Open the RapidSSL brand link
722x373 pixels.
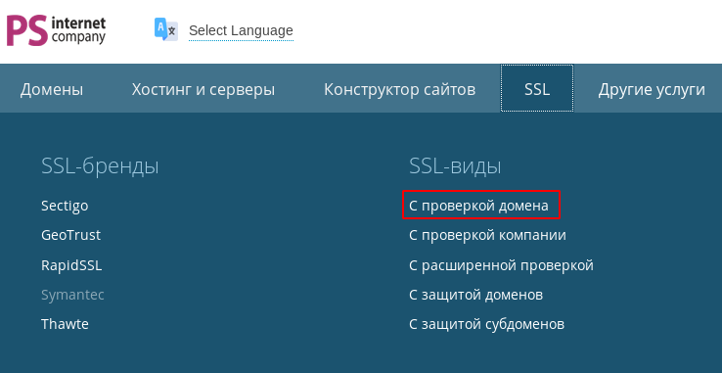[x=71, y=265]
